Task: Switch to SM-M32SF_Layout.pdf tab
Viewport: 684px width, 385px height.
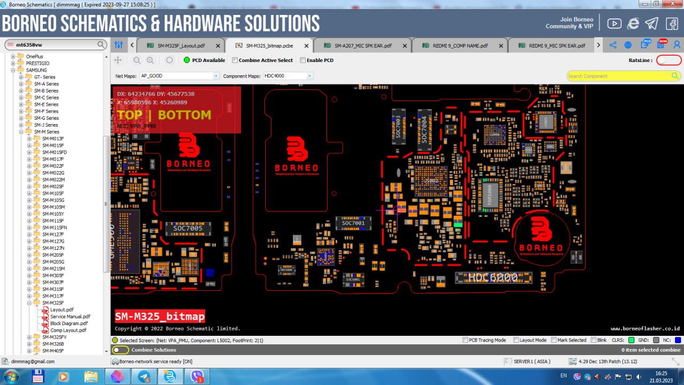Action: coord(181,45)
